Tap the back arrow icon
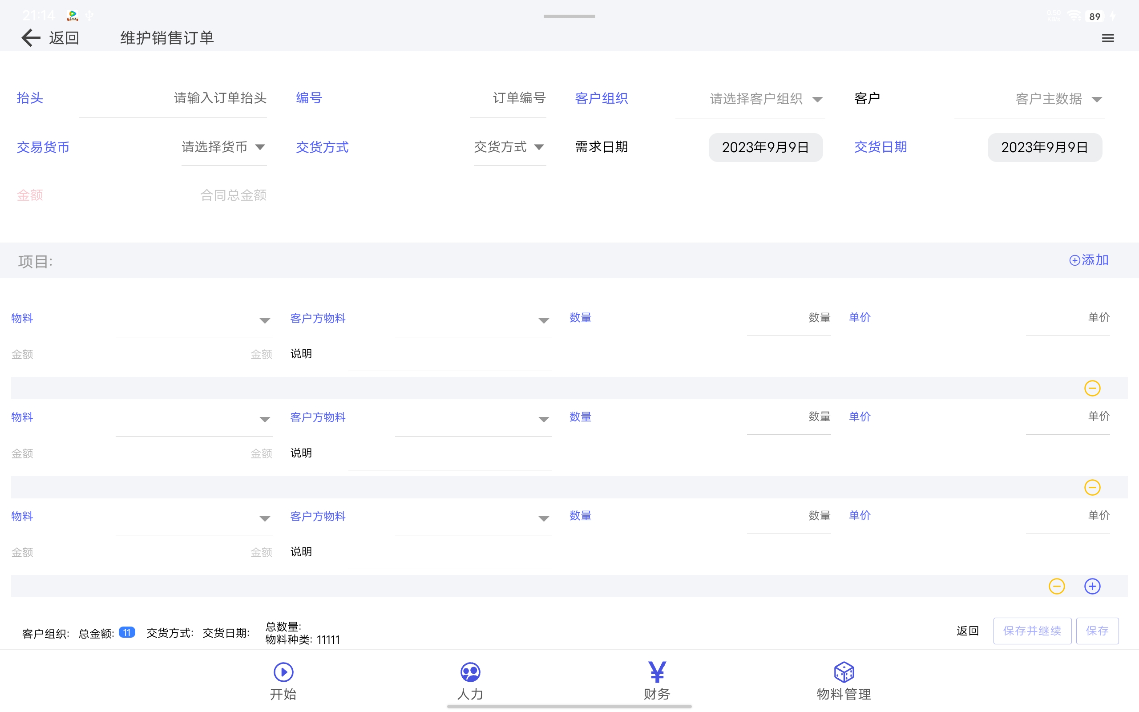The height and width of the screenshot is (712, 1139). [31, 38]
